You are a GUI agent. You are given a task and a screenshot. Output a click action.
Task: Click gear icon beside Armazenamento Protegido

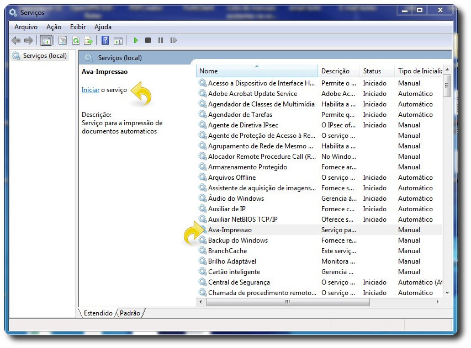203,167
